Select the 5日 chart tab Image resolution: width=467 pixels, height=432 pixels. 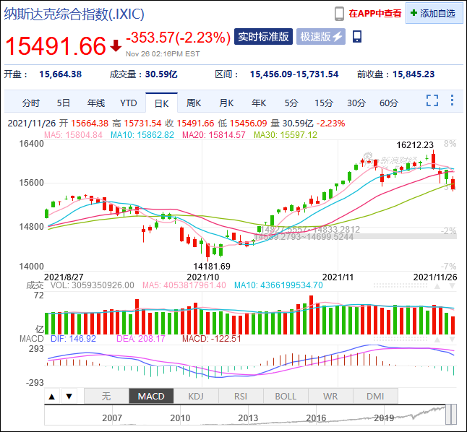[x=64, y=103]
